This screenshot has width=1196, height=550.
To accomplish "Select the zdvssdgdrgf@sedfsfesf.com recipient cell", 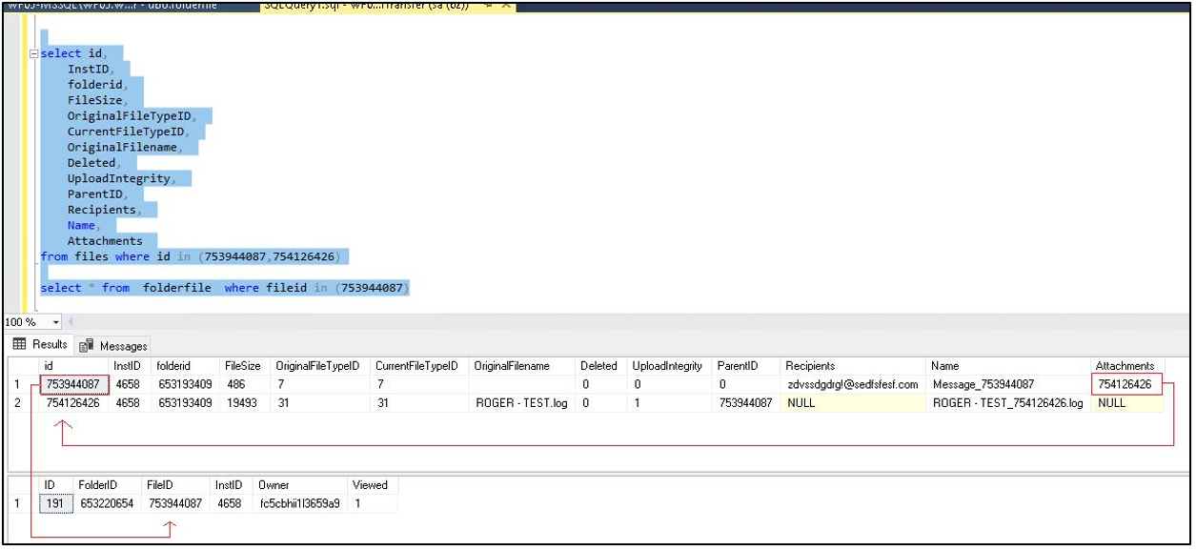I will tap(854, 384).
